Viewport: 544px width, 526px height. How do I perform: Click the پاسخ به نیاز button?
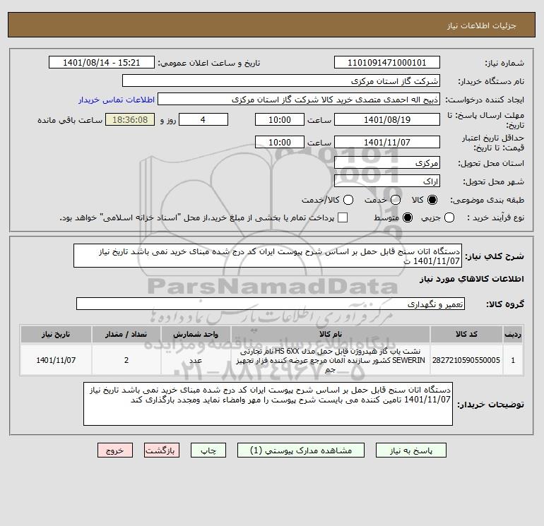pyautogui.click(x=410, y=450)
